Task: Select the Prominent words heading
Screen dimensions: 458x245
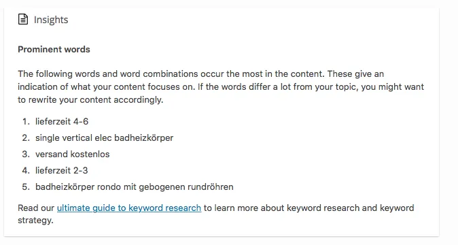Action: (54, 50)
